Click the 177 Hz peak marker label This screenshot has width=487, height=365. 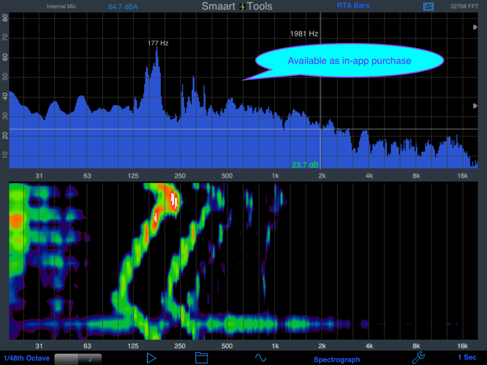(x=158, y=43)
